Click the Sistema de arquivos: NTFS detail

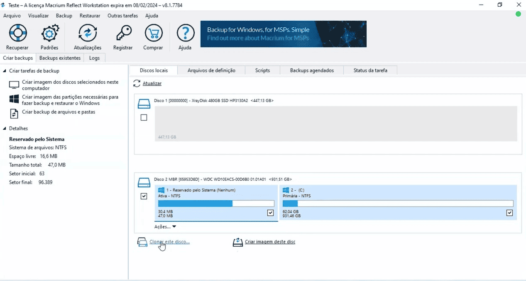38,147
